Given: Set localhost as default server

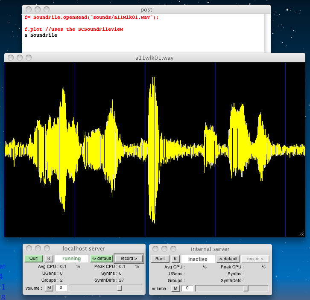Looking at the screenshot, I should (102, 259).
